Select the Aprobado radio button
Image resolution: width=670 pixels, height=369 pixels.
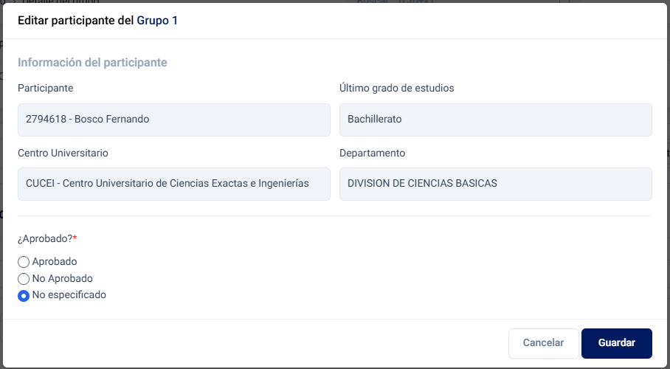point(24,262)
